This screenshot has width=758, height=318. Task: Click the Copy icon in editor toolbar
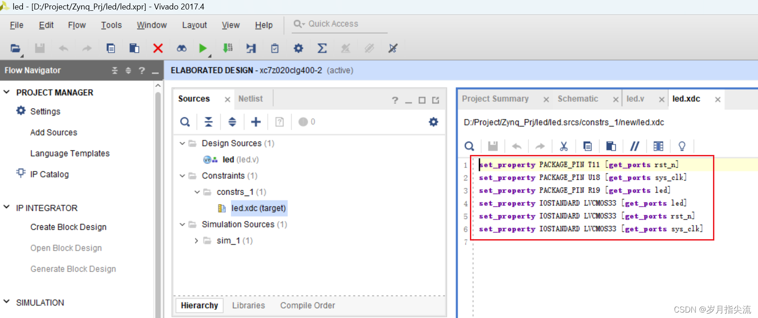pos(587,146)
